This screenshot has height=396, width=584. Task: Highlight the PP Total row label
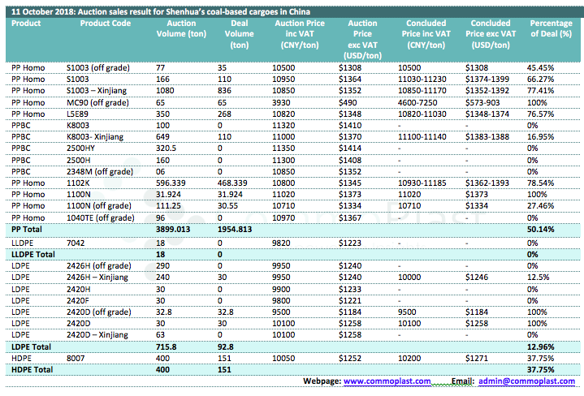30,230
